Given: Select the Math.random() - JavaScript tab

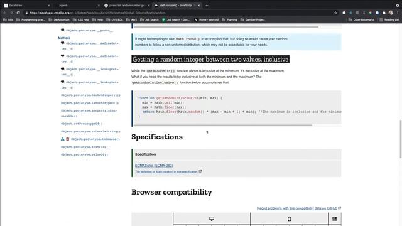Looking at the screenshot, I should tap(177, 6).
